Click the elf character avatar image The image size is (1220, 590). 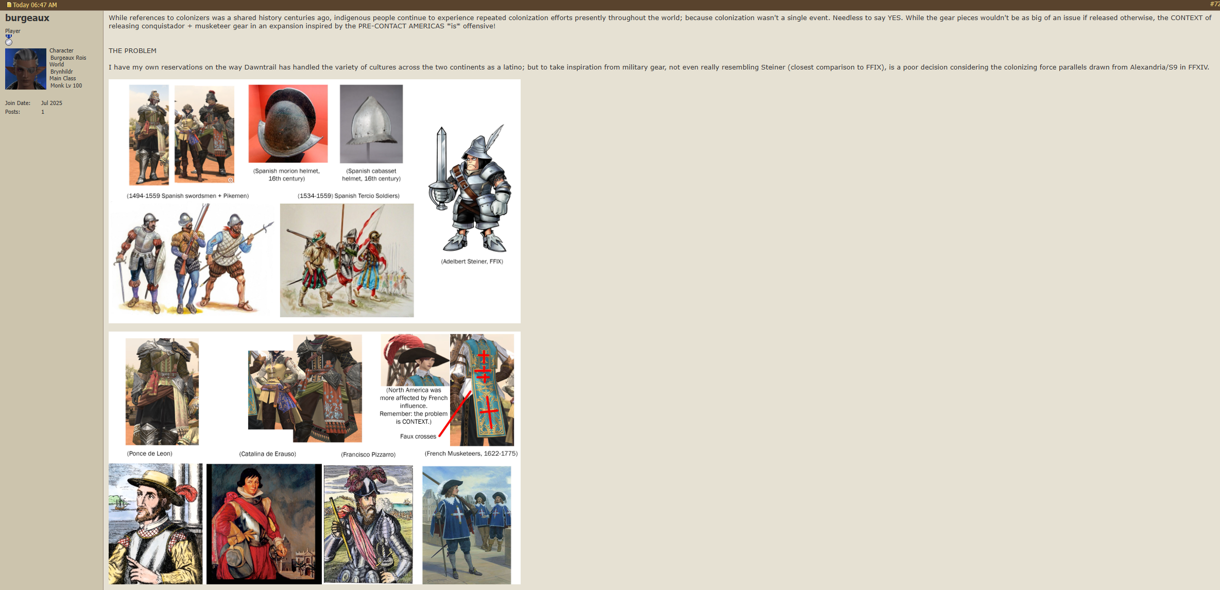[26, 69]
